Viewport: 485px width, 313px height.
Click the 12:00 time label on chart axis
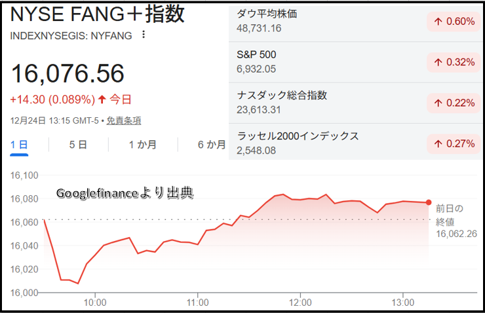300,303
